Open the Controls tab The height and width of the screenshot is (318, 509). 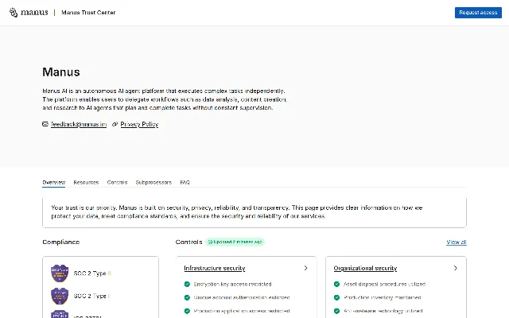tap(117, 182)
